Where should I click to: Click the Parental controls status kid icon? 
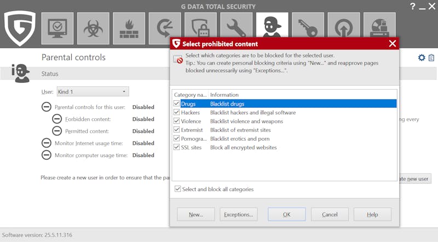20,73
